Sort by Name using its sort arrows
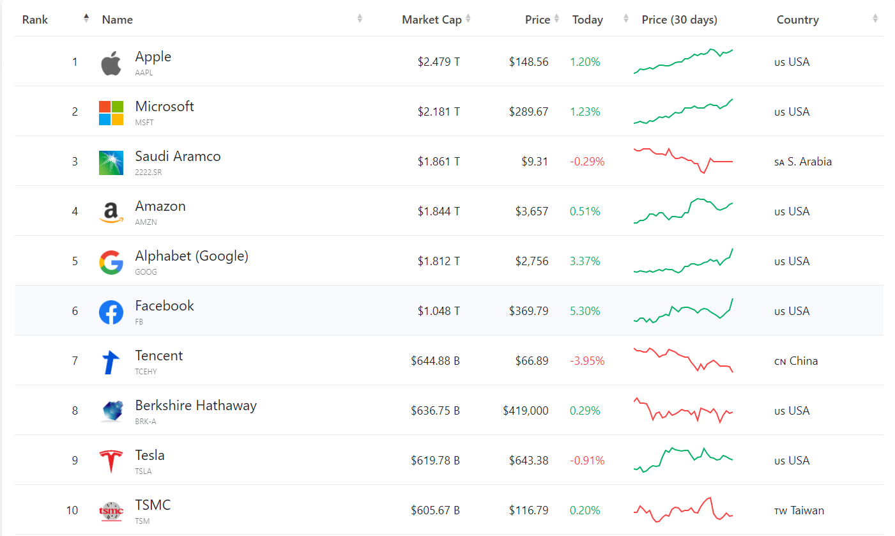Viewport: 895px width, 536px height. click(x=360, y=19)
